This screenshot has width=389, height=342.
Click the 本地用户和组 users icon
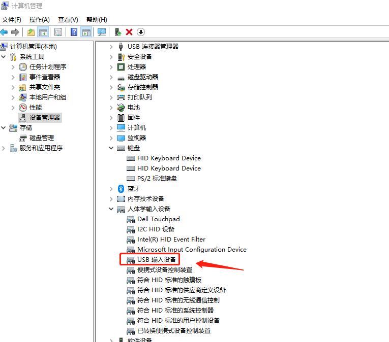click(x=22, y=97)
